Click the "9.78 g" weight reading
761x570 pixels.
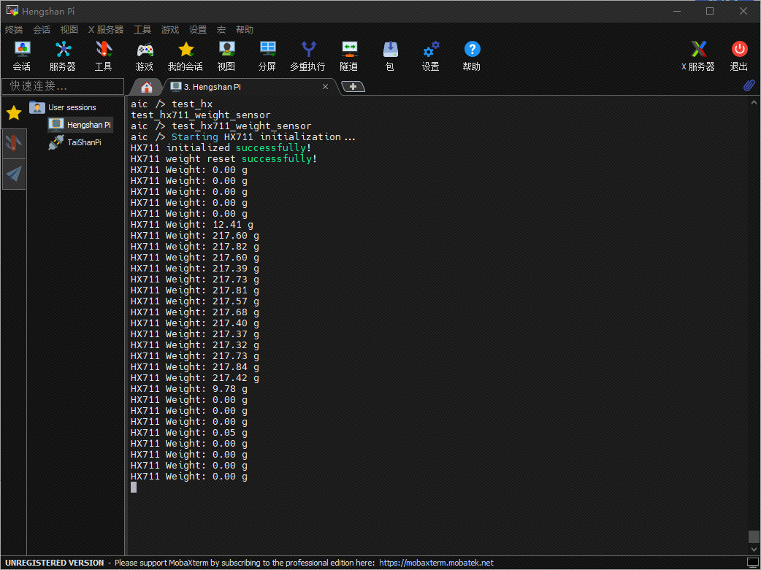[x=230, y=389]
